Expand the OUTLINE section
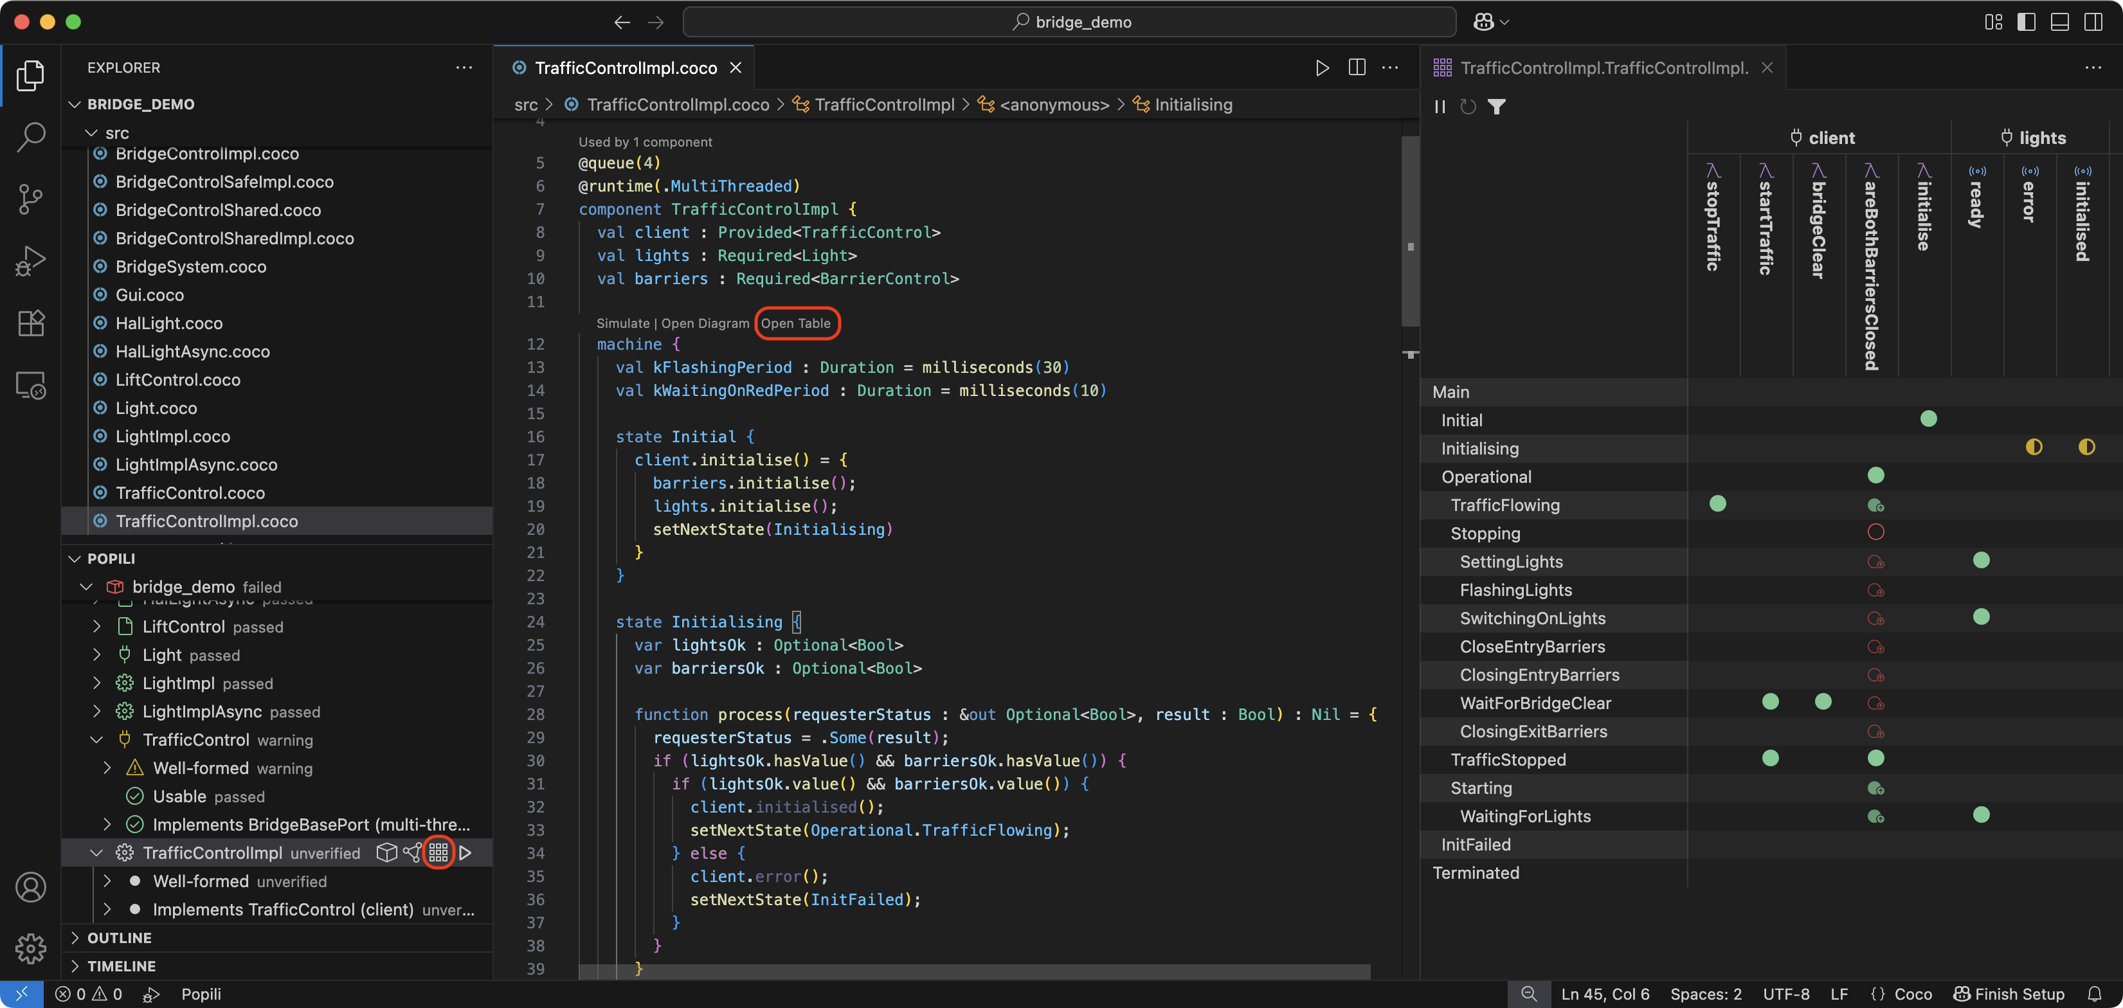The image size is (2123, 1008). [x=75, y=938]
